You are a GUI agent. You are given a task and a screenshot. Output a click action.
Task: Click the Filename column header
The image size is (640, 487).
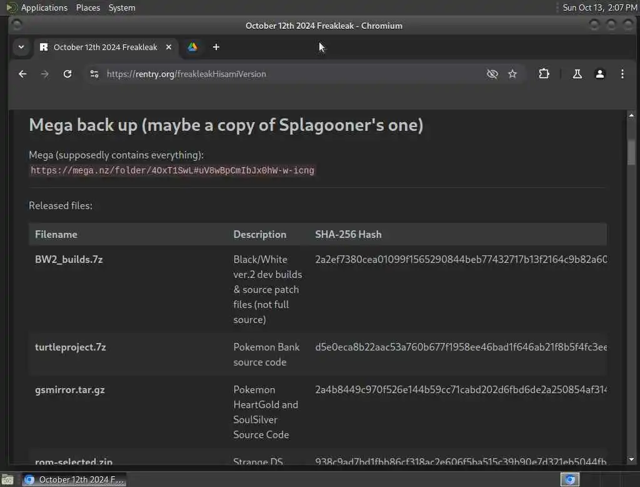(56, 234)
